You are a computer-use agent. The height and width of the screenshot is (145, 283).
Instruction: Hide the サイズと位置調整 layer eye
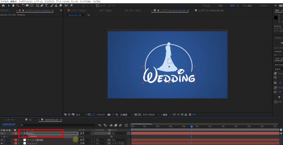(x=2, y=140)
